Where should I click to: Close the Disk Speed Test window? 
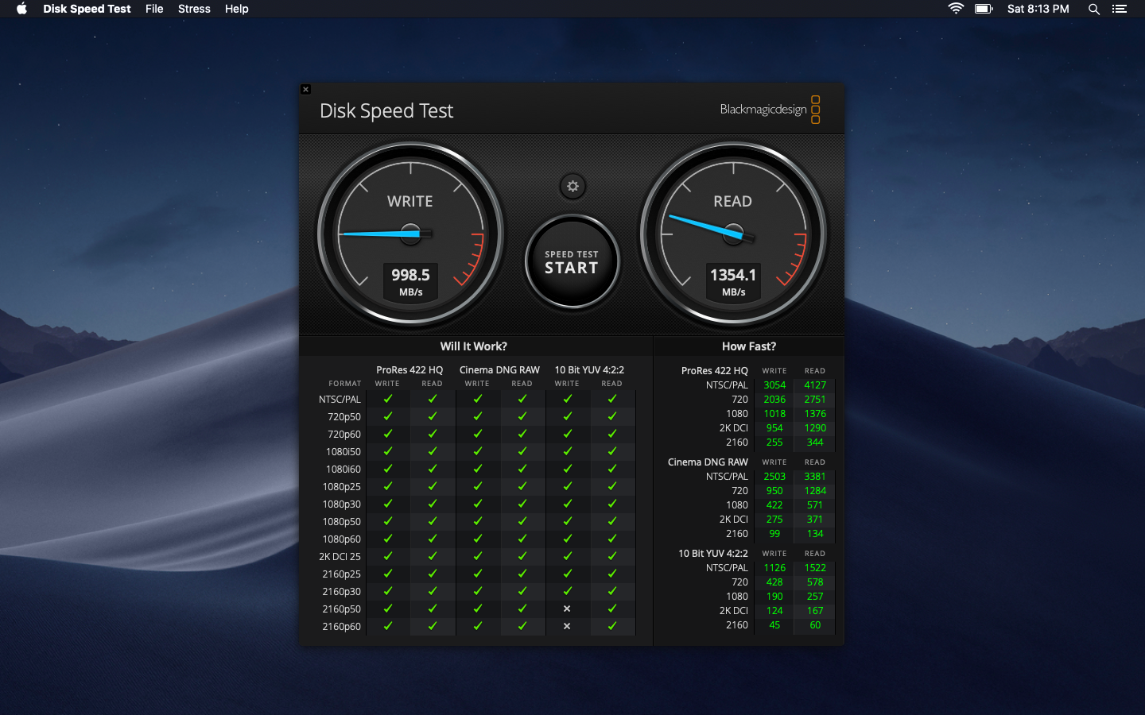[305, 90]
